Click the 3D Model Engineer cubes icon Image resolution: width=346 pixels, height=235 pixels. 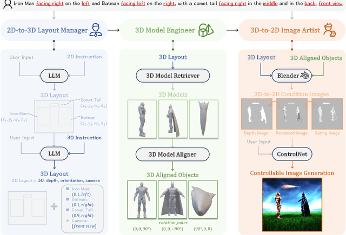tap(205, 30)
